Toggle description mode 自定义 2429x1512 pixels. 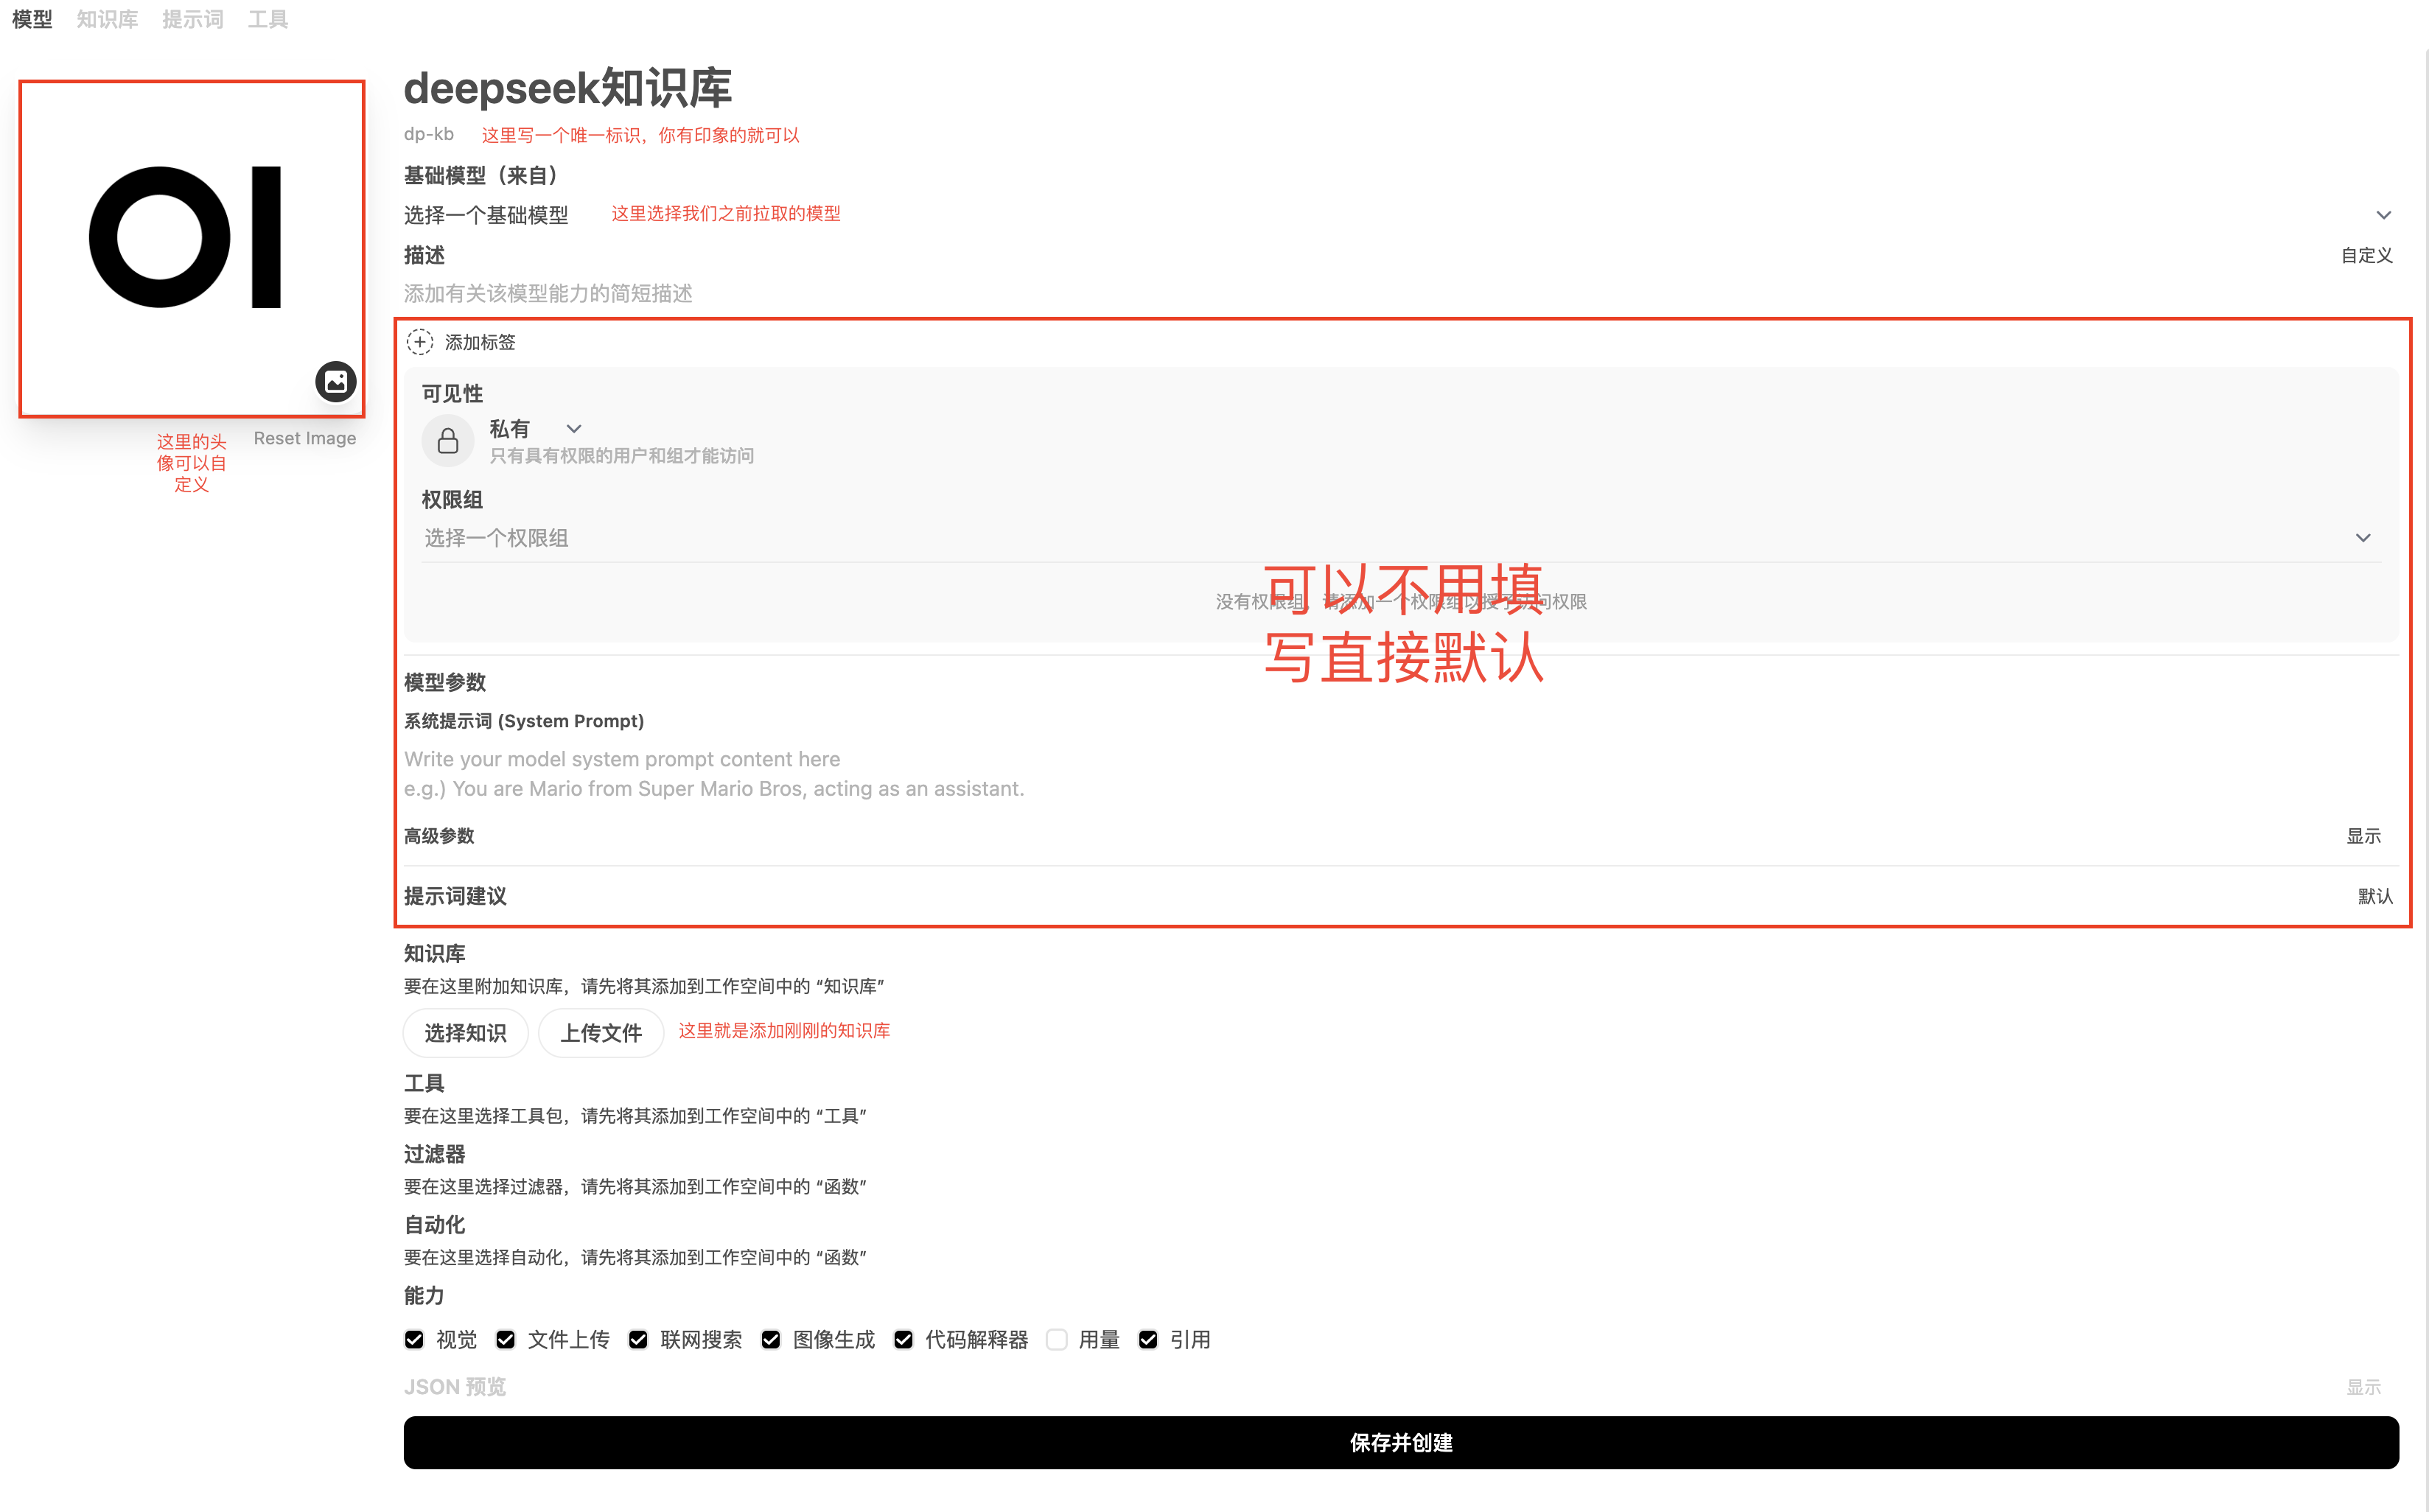pyautogui.click(x=2366, y=255)
